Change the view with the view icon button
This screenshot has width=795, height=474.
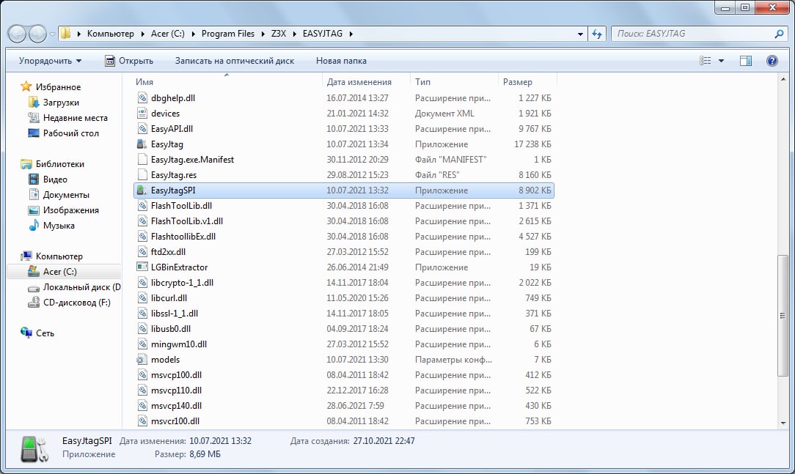pos(706,61)
